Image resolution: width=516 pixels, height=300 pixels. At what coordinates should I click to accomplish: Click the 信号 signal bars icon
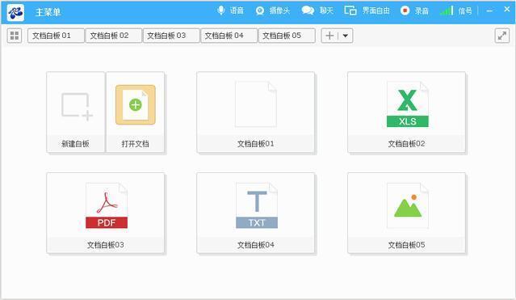point(447,11)
